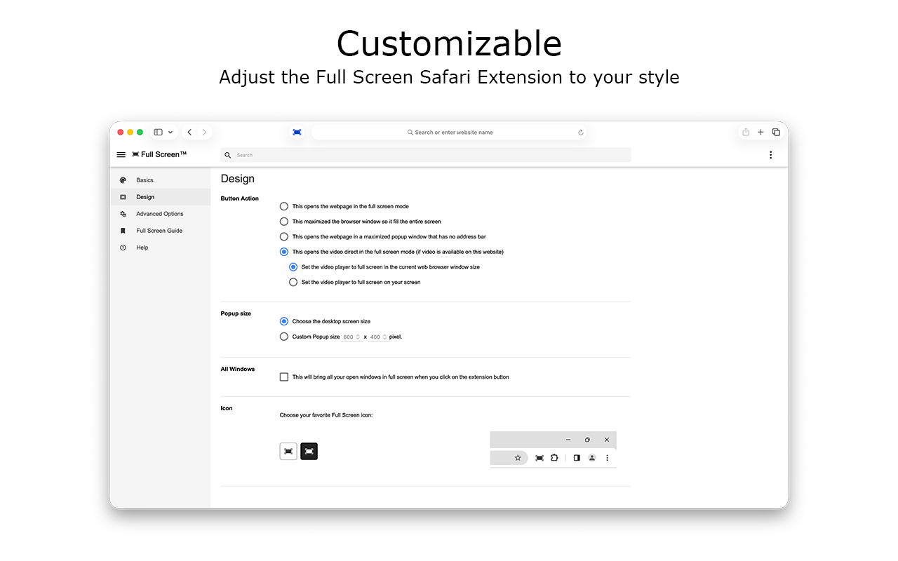The height and width of the screenshot is (561, 898).
Task: Select 'maximized the browser window' option
Action: [284, 222]
